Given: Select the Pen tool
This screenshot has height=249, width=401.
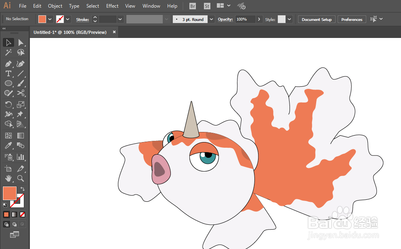Looking at the screenshot, I should pyautogui.click(x=8, y=64).
